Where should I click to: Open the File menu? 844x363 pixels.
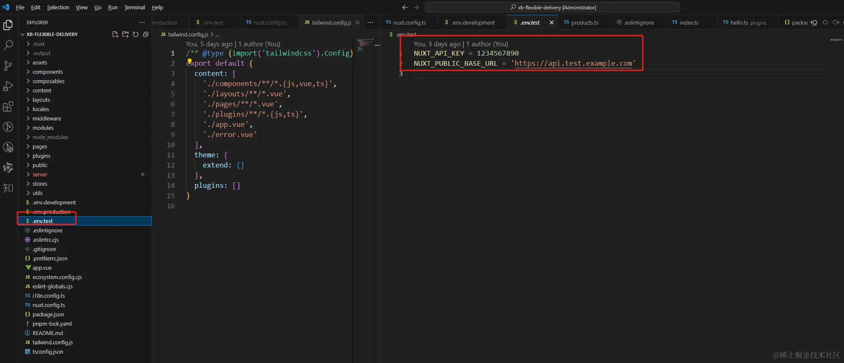pos(20,7)
